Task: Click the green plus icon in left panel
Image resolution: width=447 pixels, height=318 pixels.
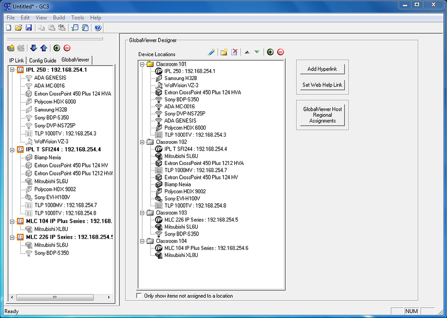Action: pyautogui.click(x=57, y=48)
